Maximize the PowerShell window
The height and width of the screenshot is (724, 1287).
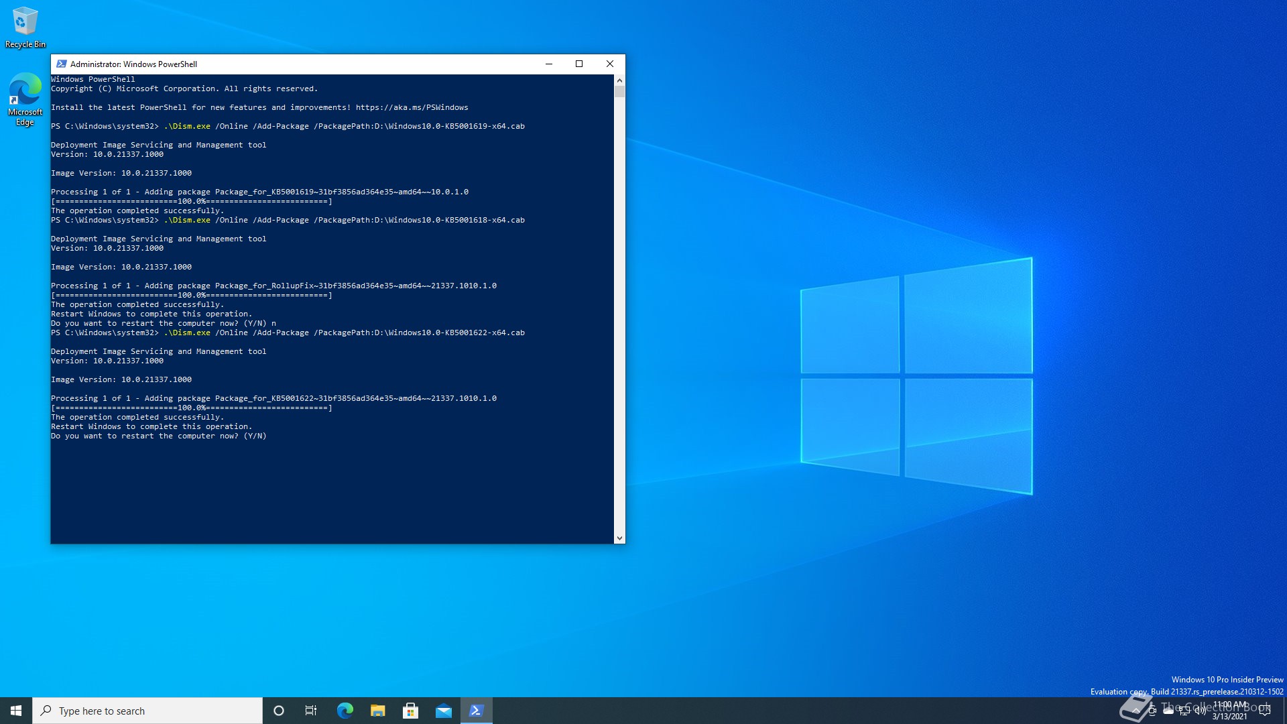click(x=579, y=64)
